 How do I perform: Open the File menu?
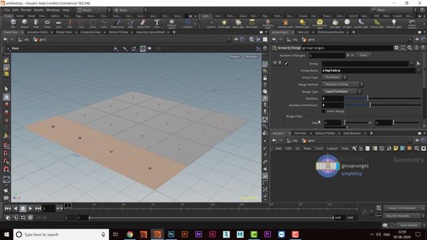(x=7, y=10)
